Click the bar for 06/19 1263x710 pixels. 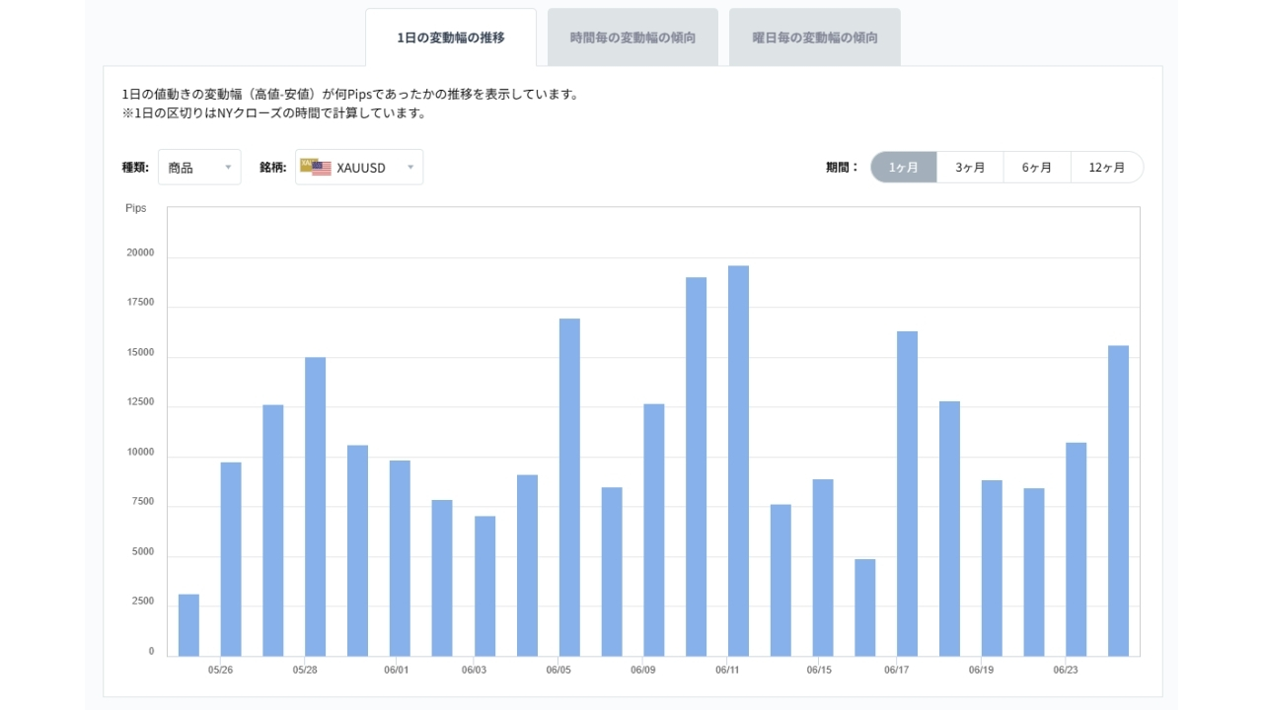coord(992,568)
